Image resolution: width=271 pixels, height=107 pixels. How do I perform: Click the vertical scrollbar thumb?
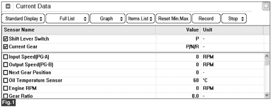[267, 62]
